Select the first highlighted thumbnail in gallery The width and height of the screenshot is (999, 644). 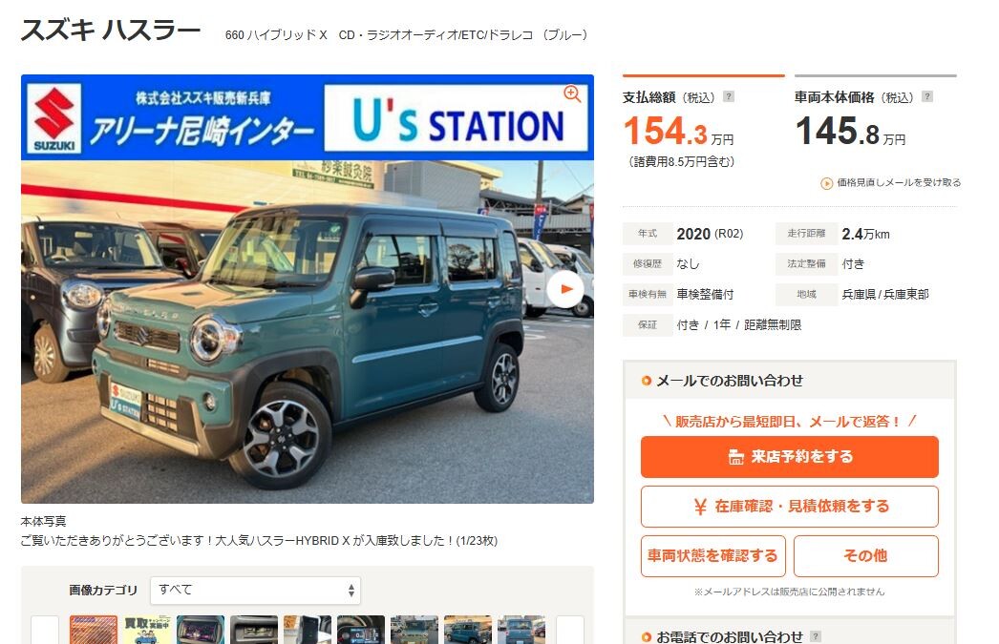pos(94,630)
